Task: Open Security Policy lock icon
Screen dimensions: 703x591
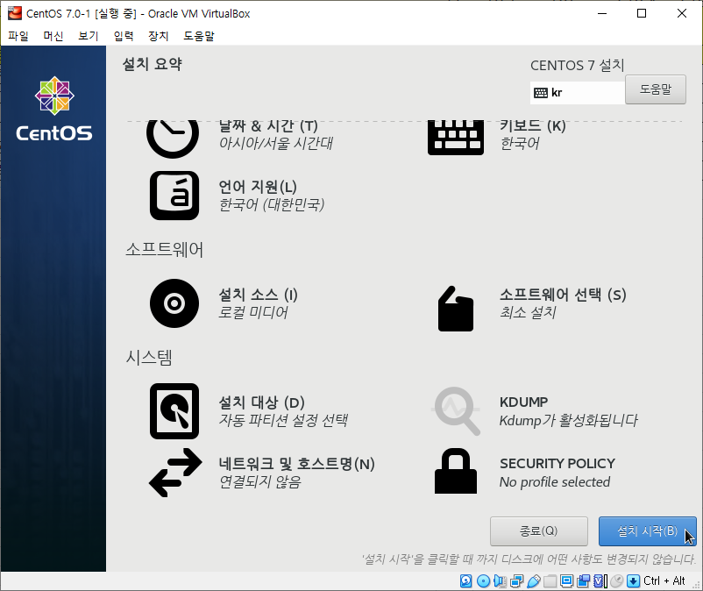Action: (x=456, y=471)
